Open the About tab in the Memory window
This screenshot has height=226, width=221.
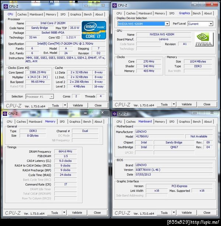[x=98, y=122]
